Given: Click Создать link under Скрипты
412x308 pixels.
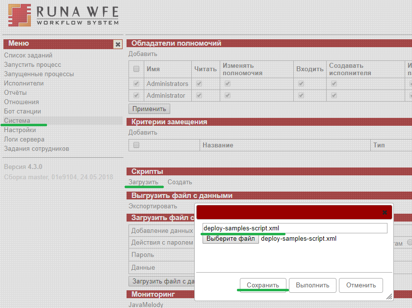Looking at the screenshot, I should coord(180,182).
